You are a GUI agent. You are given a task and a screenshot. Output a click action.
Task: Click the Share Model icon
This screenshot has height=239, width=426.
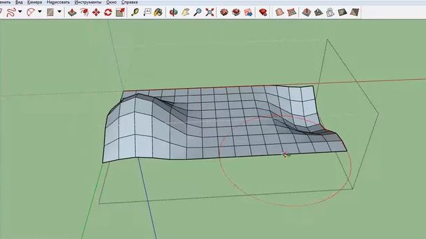[236, 12]
